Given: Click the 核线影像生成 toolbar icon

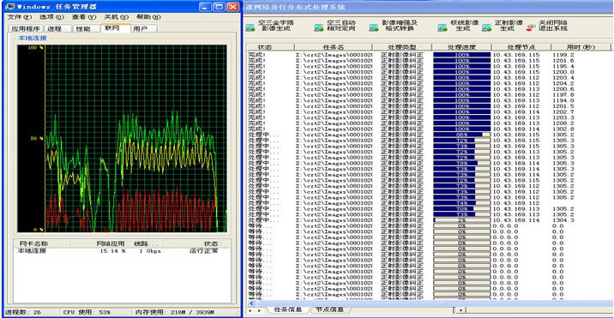Looking at the screenshot, I should 442,27.
